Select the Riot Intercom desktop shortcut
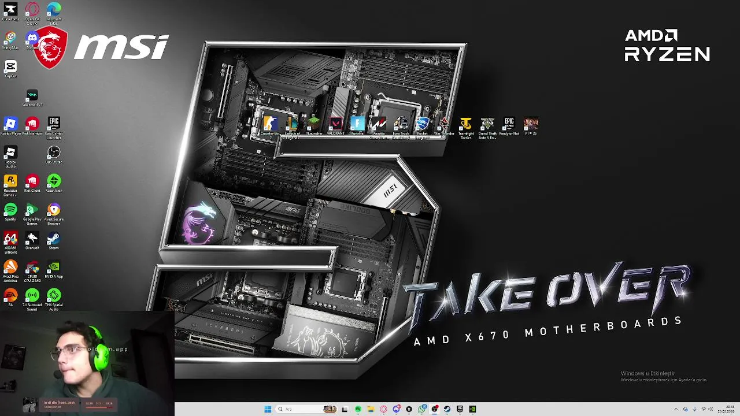This screenshot has height=416, width=740. pyautogui.click(x=32, y=126)
